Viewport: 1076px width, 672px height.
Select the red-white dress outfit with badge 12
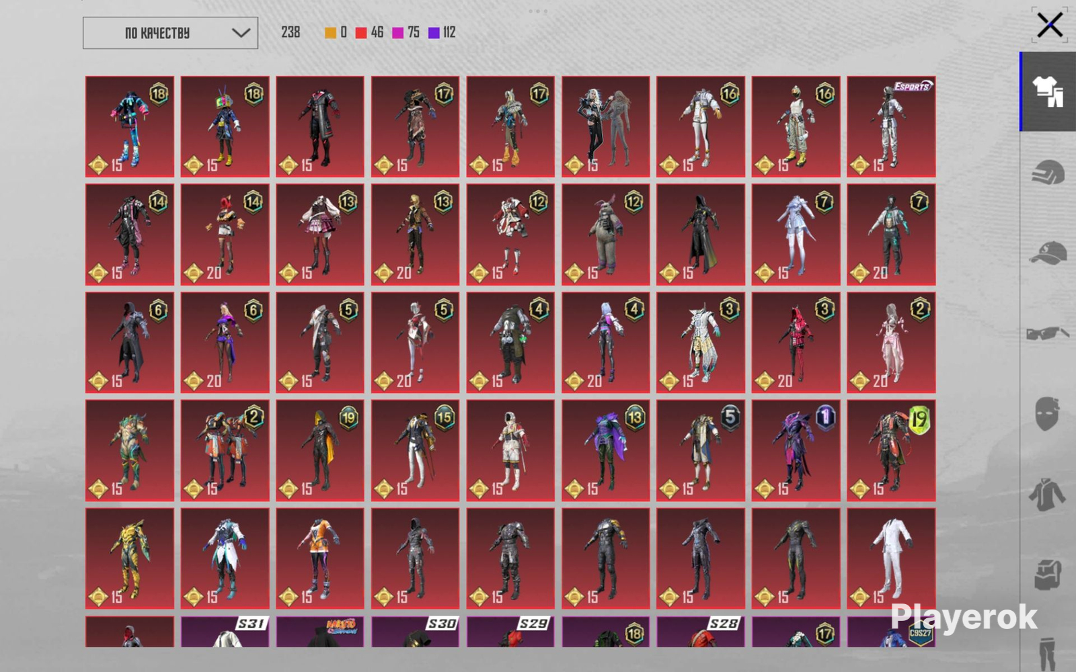[x=510, y=235]
